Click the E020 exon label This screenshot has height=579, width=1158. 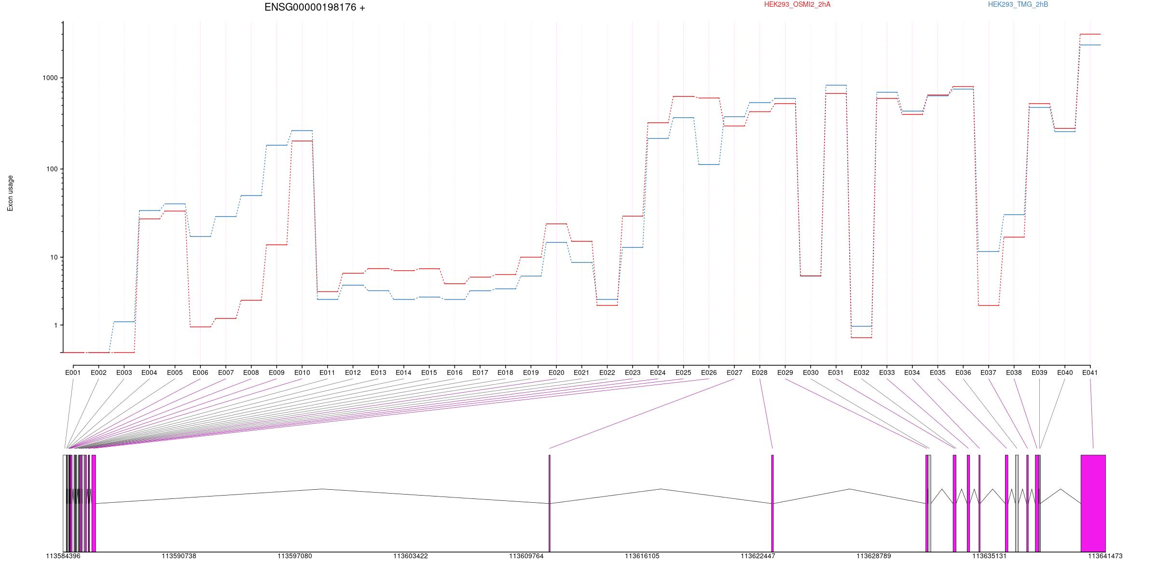pos(556,372)
